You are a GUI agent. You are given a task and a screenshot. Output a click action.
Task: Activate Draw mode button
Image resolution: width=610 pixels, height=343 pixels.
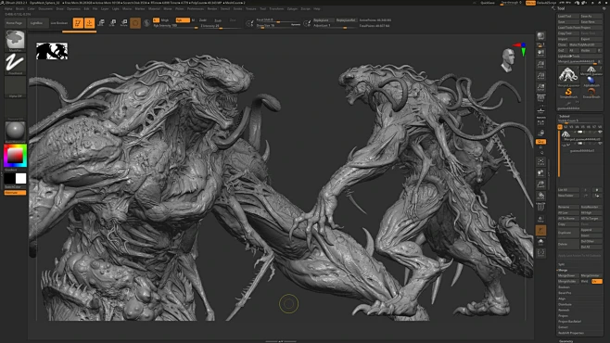(89, 23)
